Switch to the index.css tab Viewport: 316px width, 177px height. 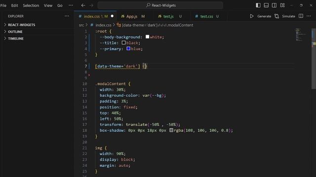(x=96, y=16)
